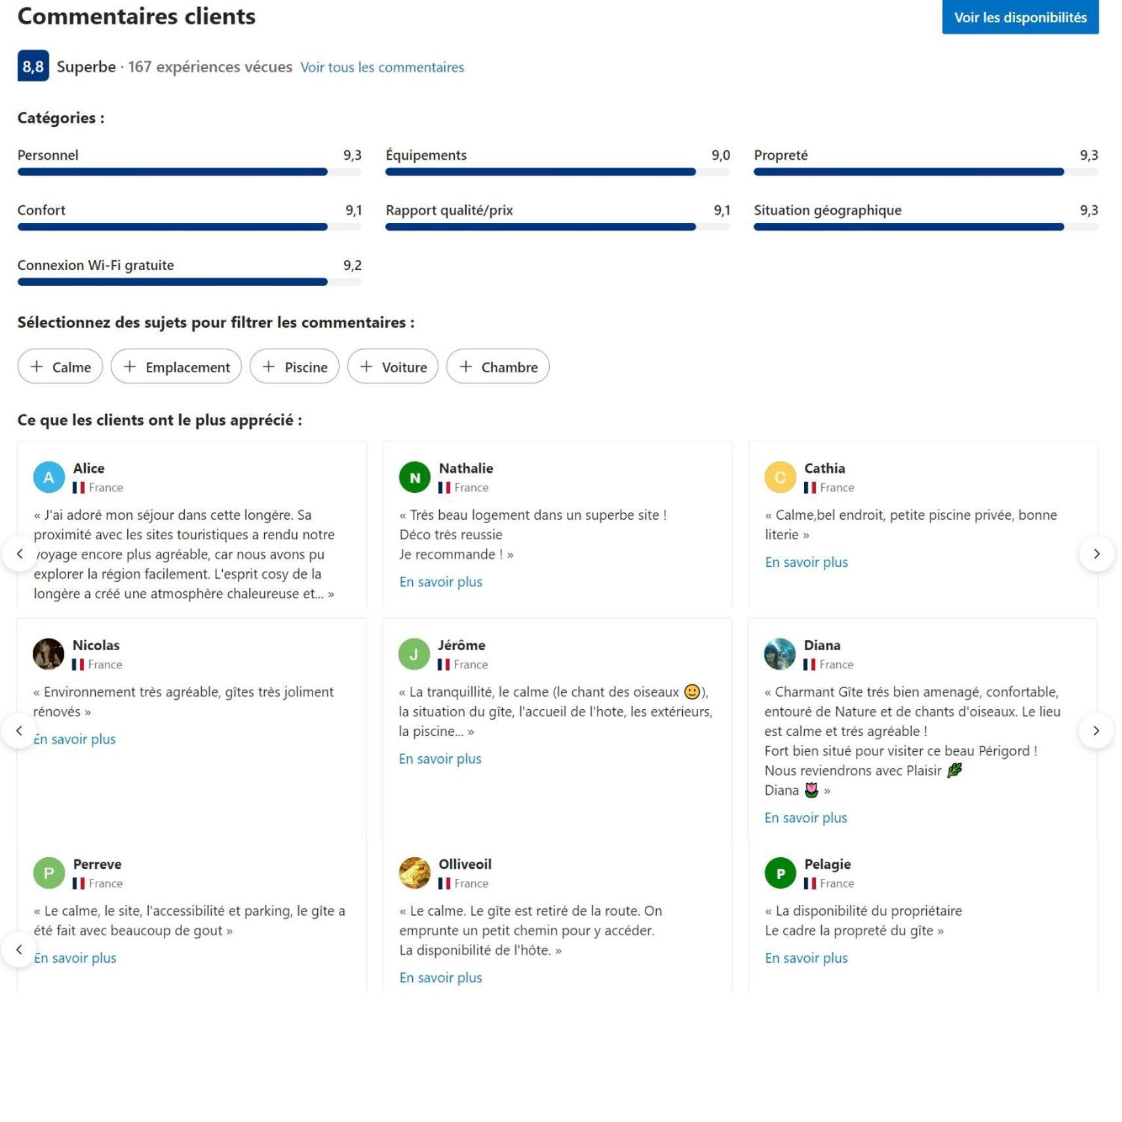Click Perreve's green P avatar
Screen dimensions: 1122x1122
(x=49, y=873)
